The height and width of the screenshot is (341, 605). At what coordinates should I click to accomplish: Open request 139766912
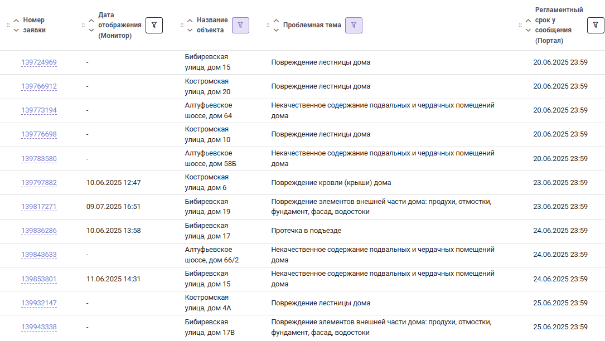click(39, 86)
